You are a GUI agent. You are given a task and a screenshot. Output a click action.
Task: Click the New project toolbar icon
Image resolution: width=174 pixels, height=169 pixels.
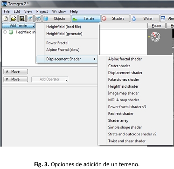point(6,19)
